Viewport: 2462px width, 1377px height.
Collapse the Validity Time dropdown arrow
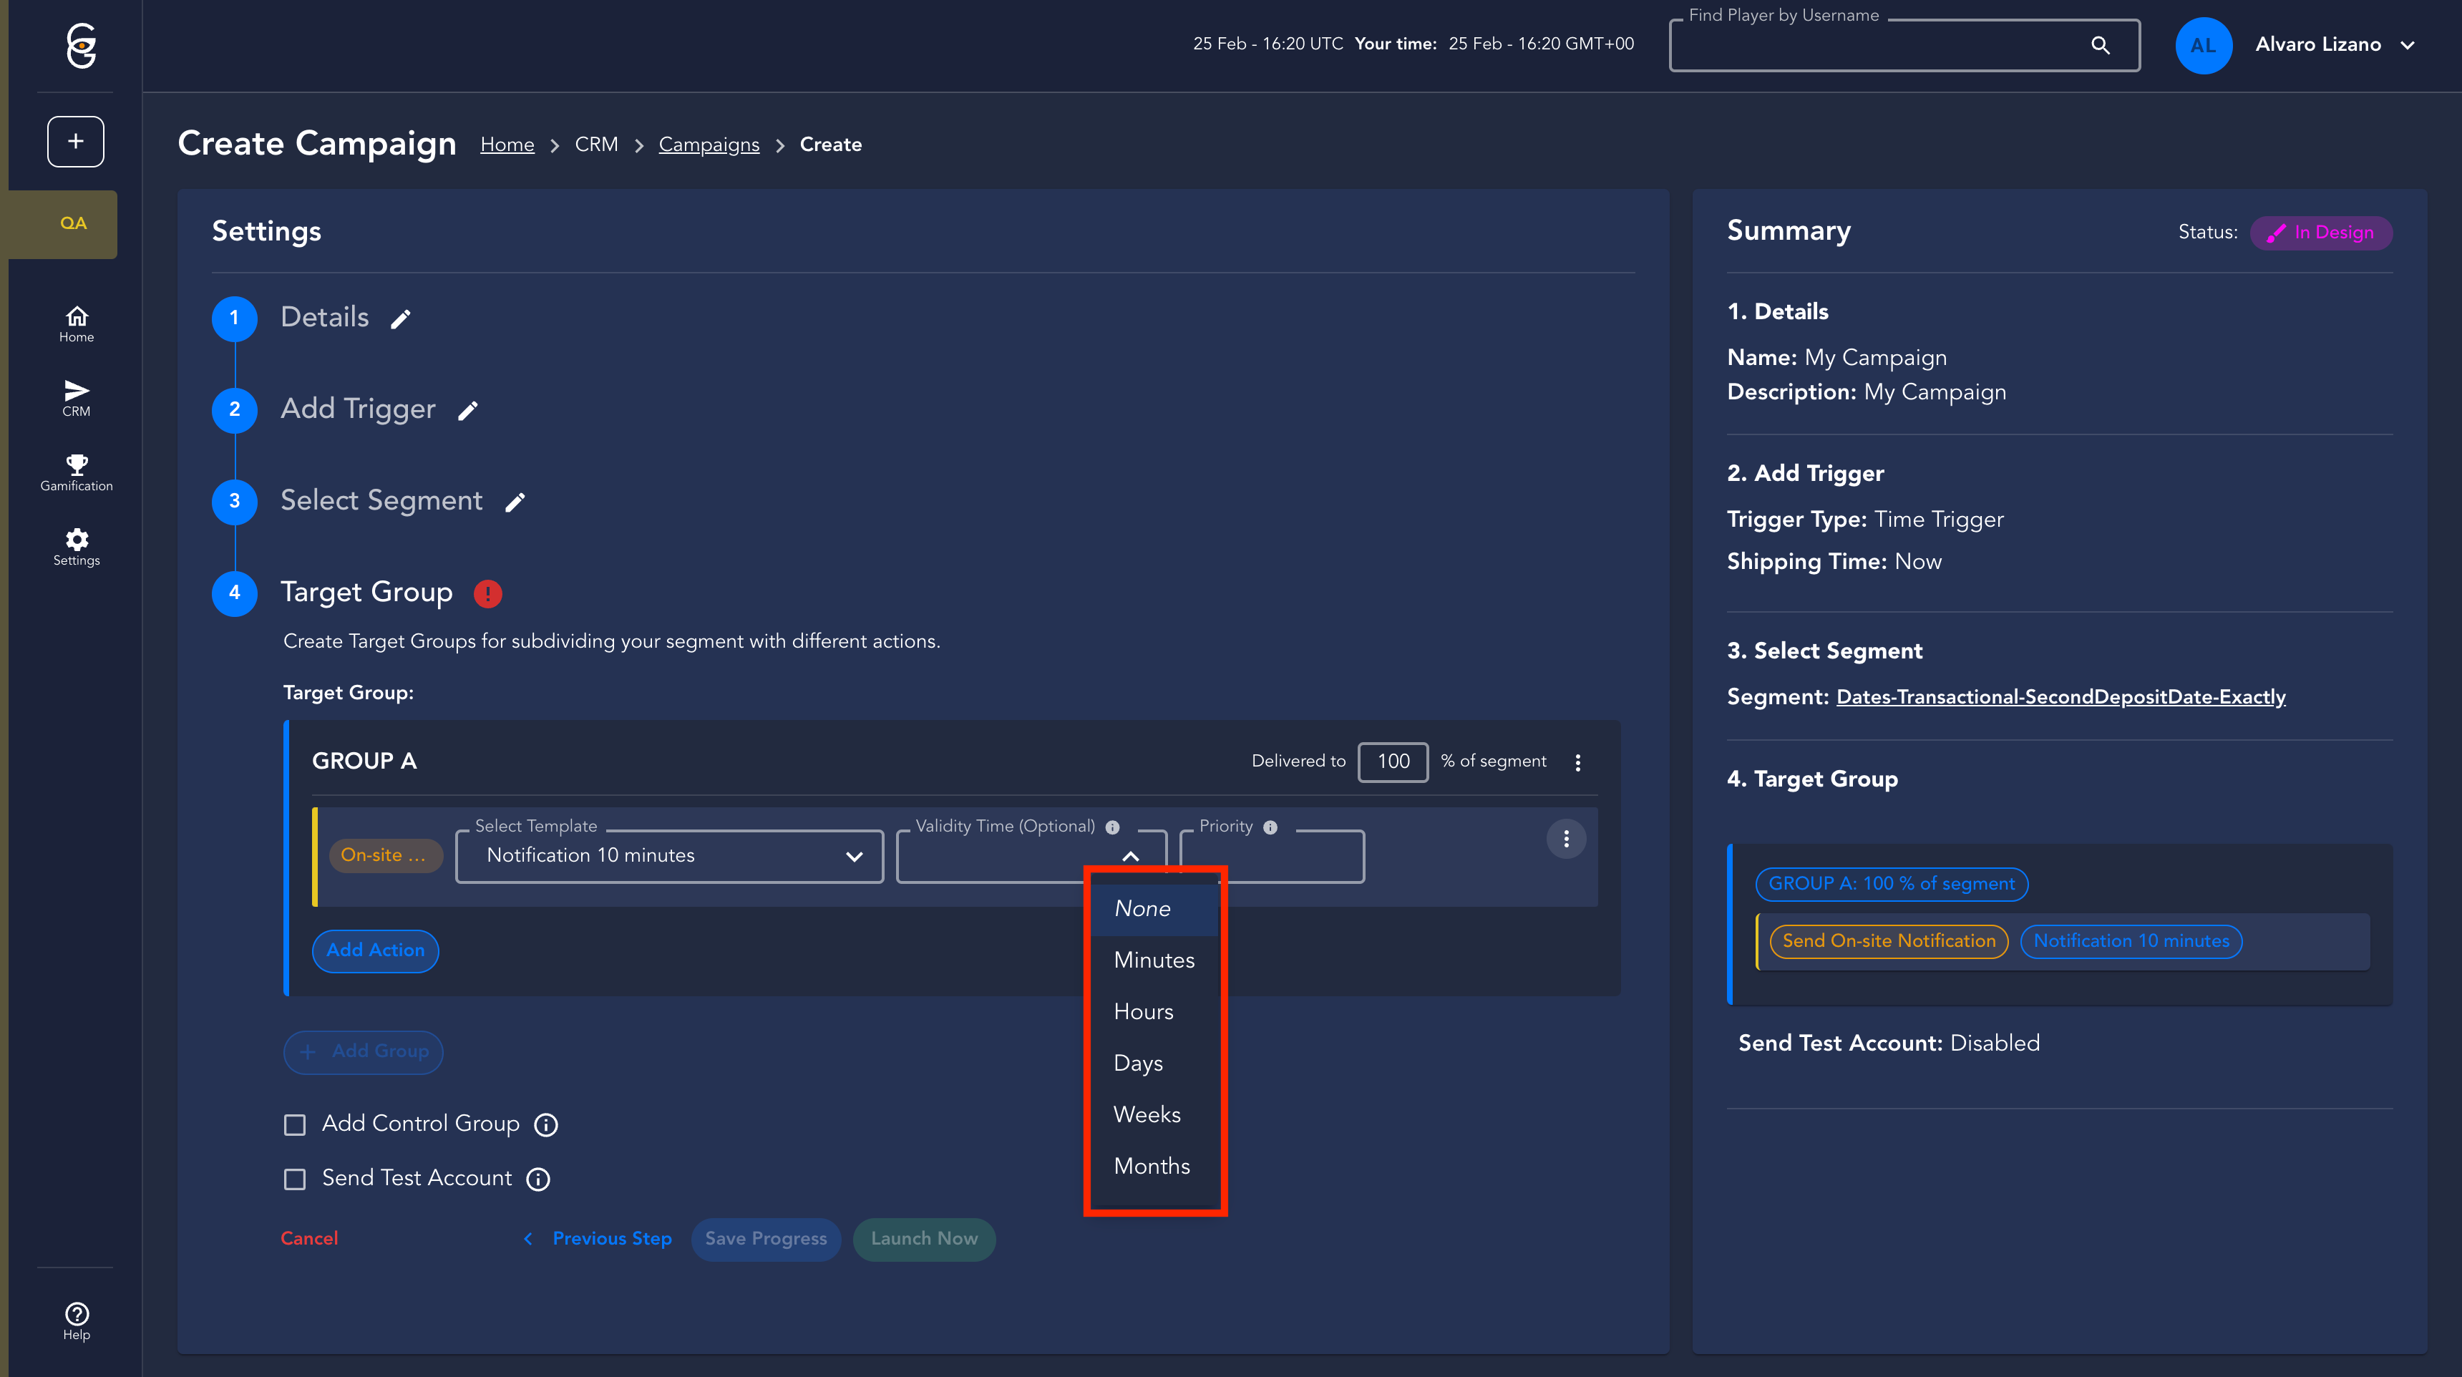pyautogui.click(x=1131, y=856)
